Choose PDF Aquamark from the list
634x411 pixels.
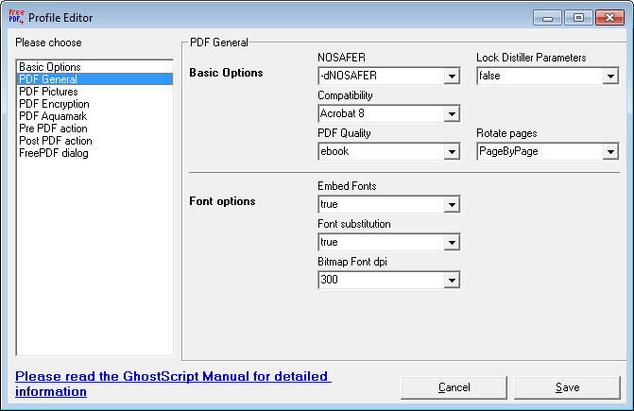pyautogui.click(x=95, y=116)
